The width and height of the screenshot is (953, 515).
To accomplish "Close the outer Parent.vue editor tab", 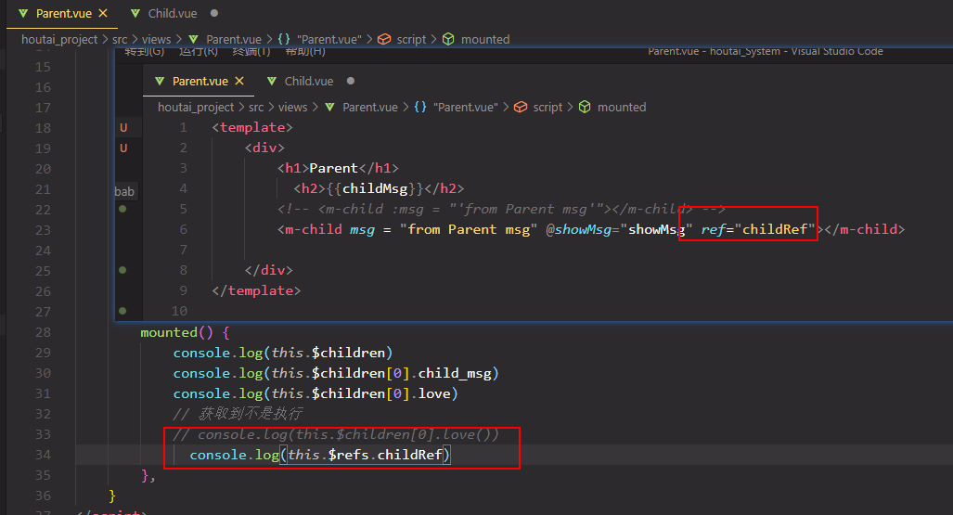I will tap(103, 13).
